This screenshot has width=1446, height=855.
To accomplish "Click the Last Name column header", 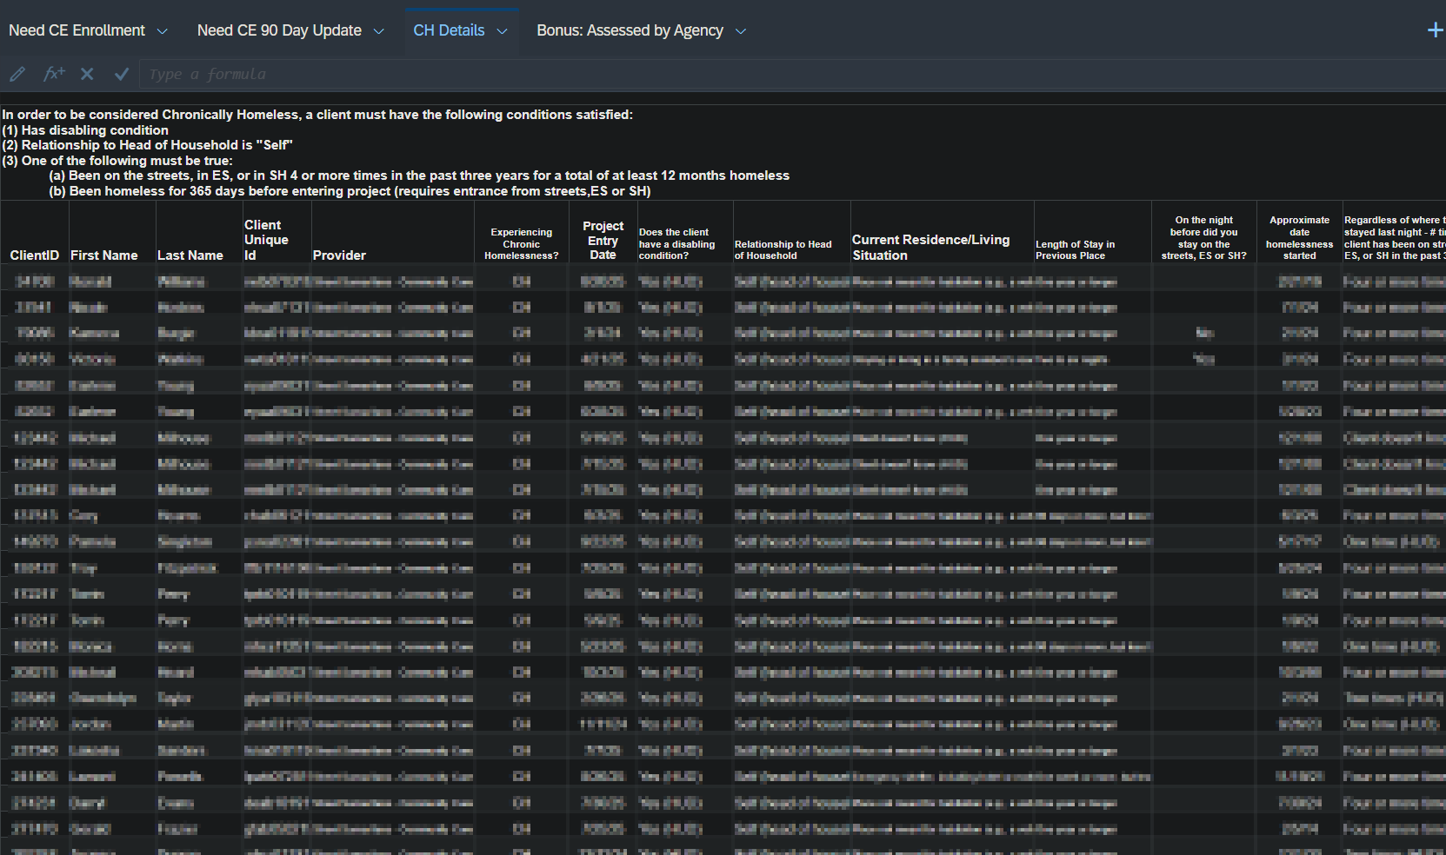I will (x=190, y=255).
